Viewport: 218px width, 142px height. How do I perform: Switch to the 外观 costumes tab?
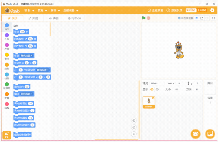pyautogui.click(x=33, y=18)
